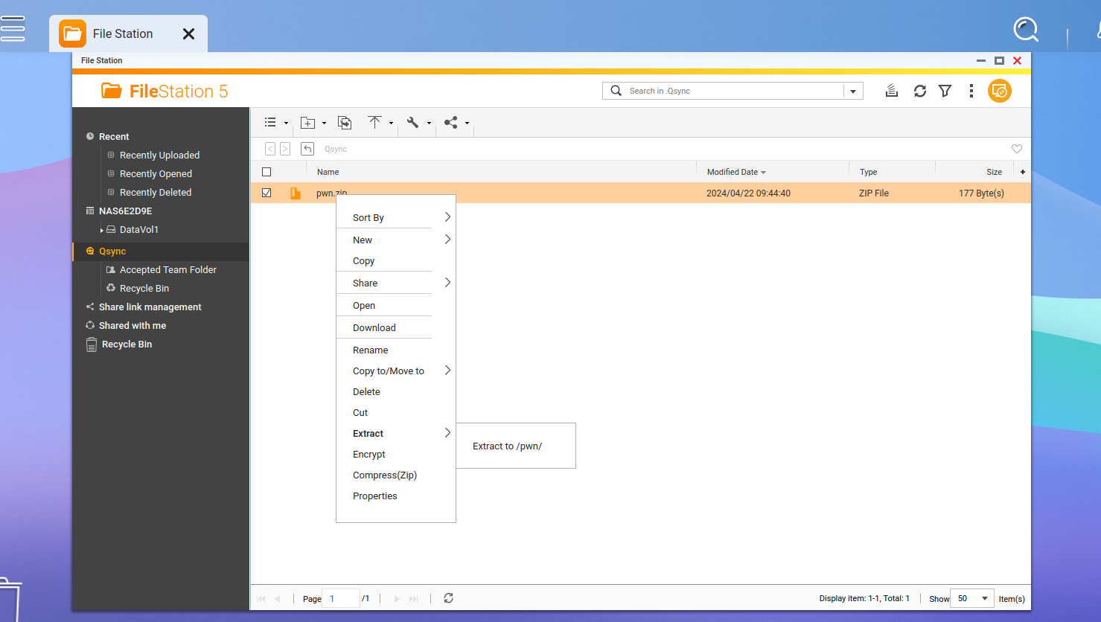Open the more settings three-dot menu

tap(971, 91)
